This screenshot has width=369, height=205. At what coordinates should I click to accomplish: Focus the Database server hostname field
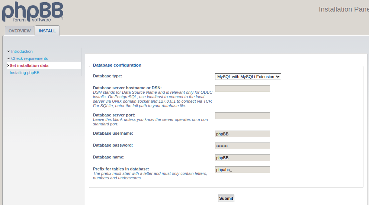[243, 89]
